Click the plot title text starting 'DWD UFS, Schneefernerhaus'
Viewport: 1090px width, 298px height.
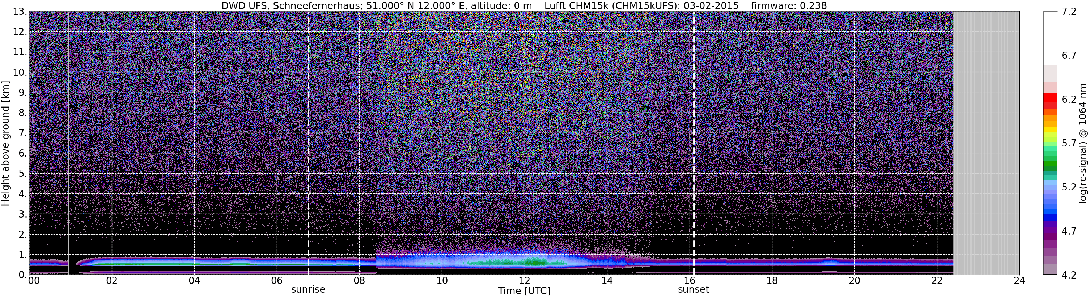coord(524,5)
